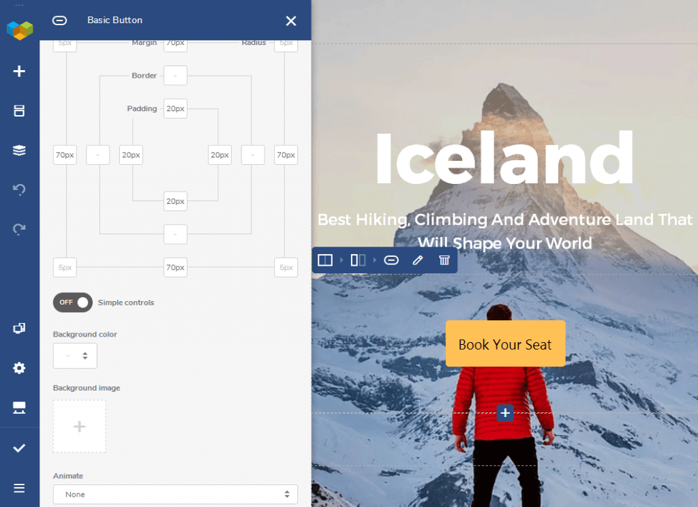Select the Row icon in element toolbar
Screen dimensions: 698x507
point(325,260)
